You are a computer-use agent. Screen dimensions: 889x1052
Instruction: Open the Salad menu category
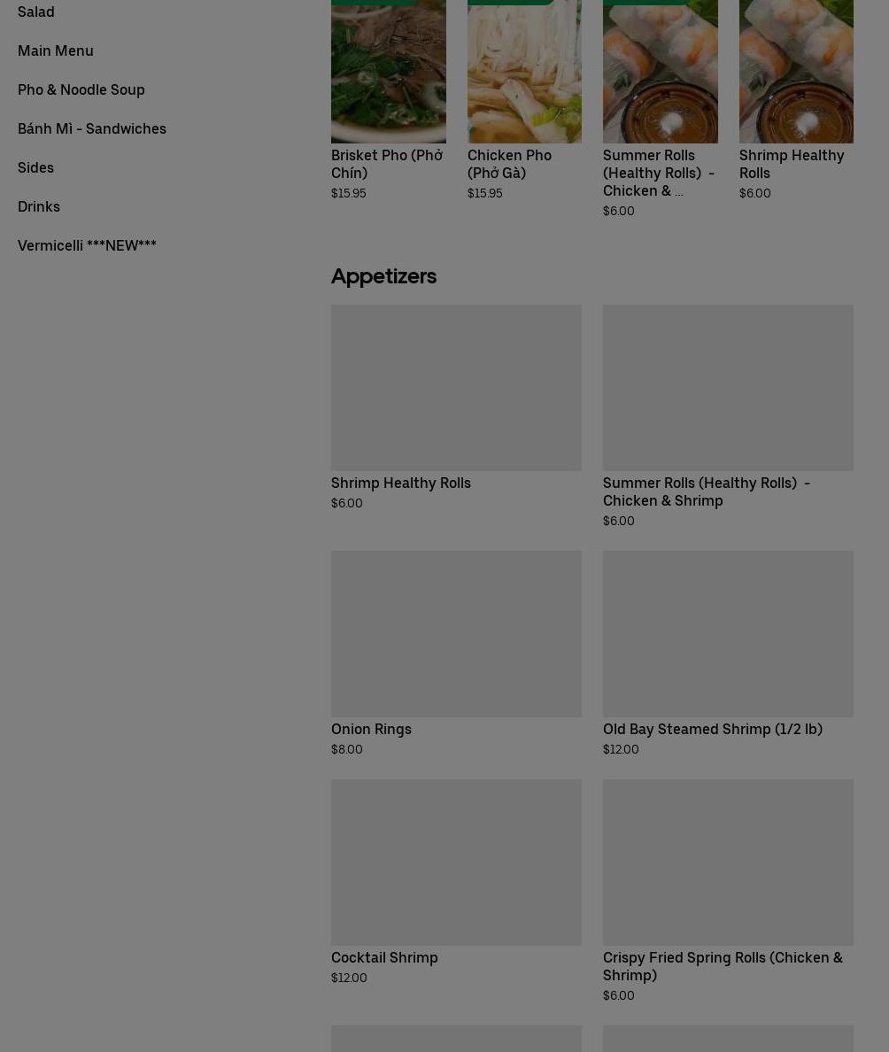pos(35,12)
